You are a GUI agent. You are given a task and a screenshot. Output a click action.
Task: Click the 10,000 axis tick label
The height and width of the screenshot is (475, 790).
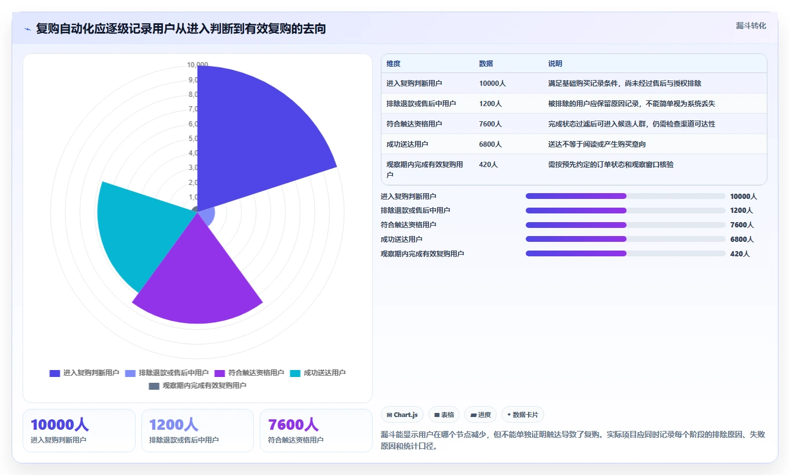pyautogui.click(x=198, y=65)
